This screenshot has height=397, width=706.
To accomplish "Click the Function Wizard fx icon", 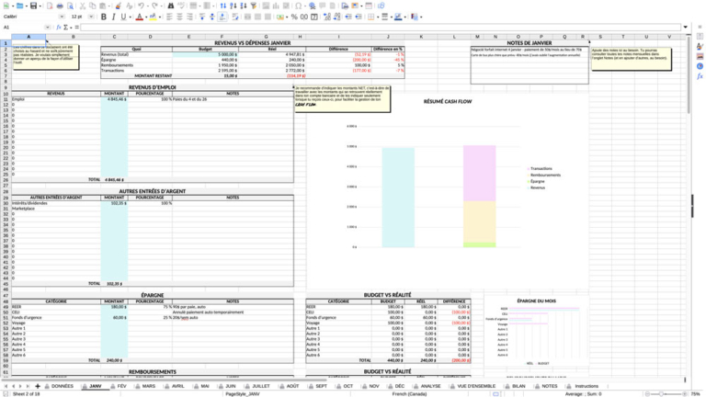I will (x=59, y=28).
